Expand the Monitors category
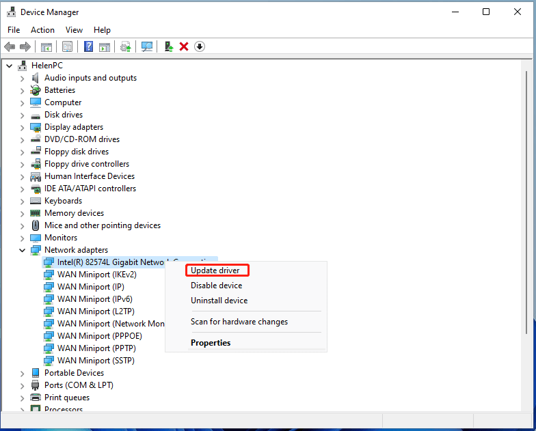The height and width of the screenshot is (431, 536). 22,238
